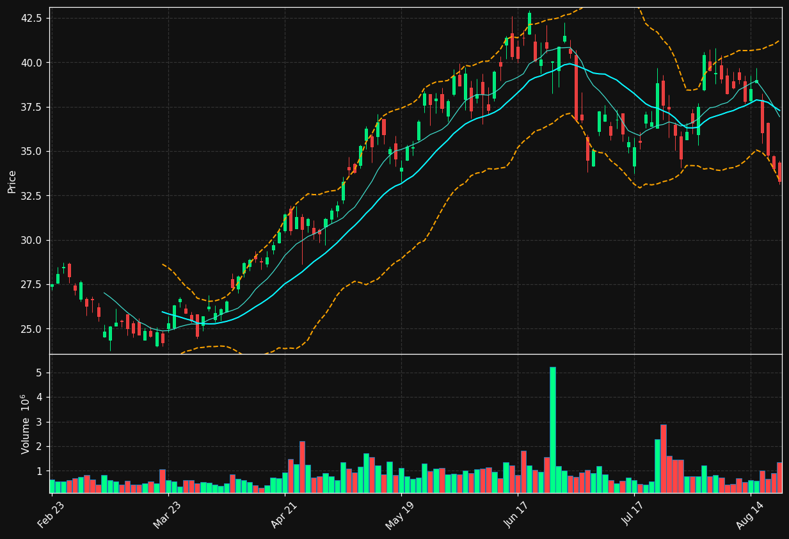Select the volume axis label 1
Screen dimensions: 789x539
point(39,471)
